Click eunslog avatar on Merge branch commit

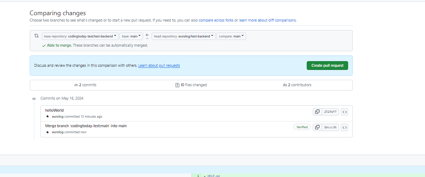[x=48, y=132]
